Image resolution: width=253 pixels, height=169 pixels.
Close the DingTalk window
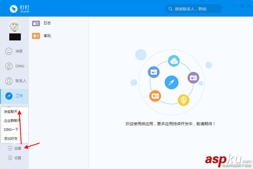(249, 6)
